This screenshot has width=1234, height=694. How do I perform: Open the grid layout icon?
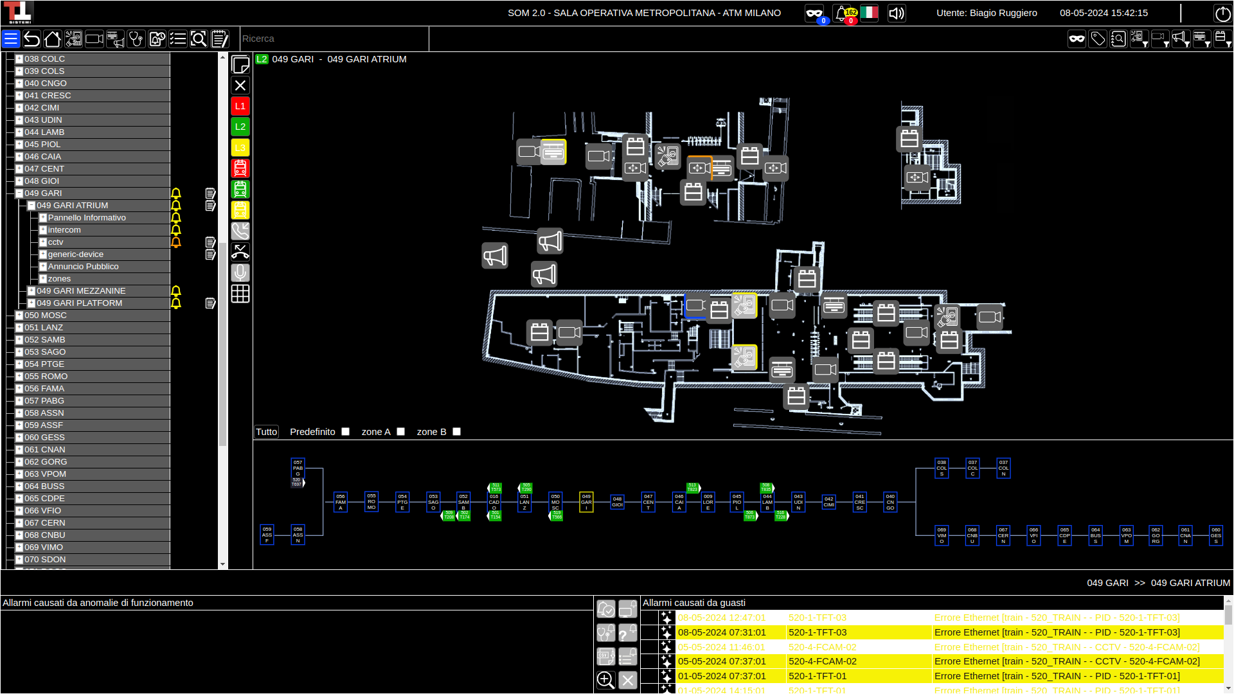240,294
